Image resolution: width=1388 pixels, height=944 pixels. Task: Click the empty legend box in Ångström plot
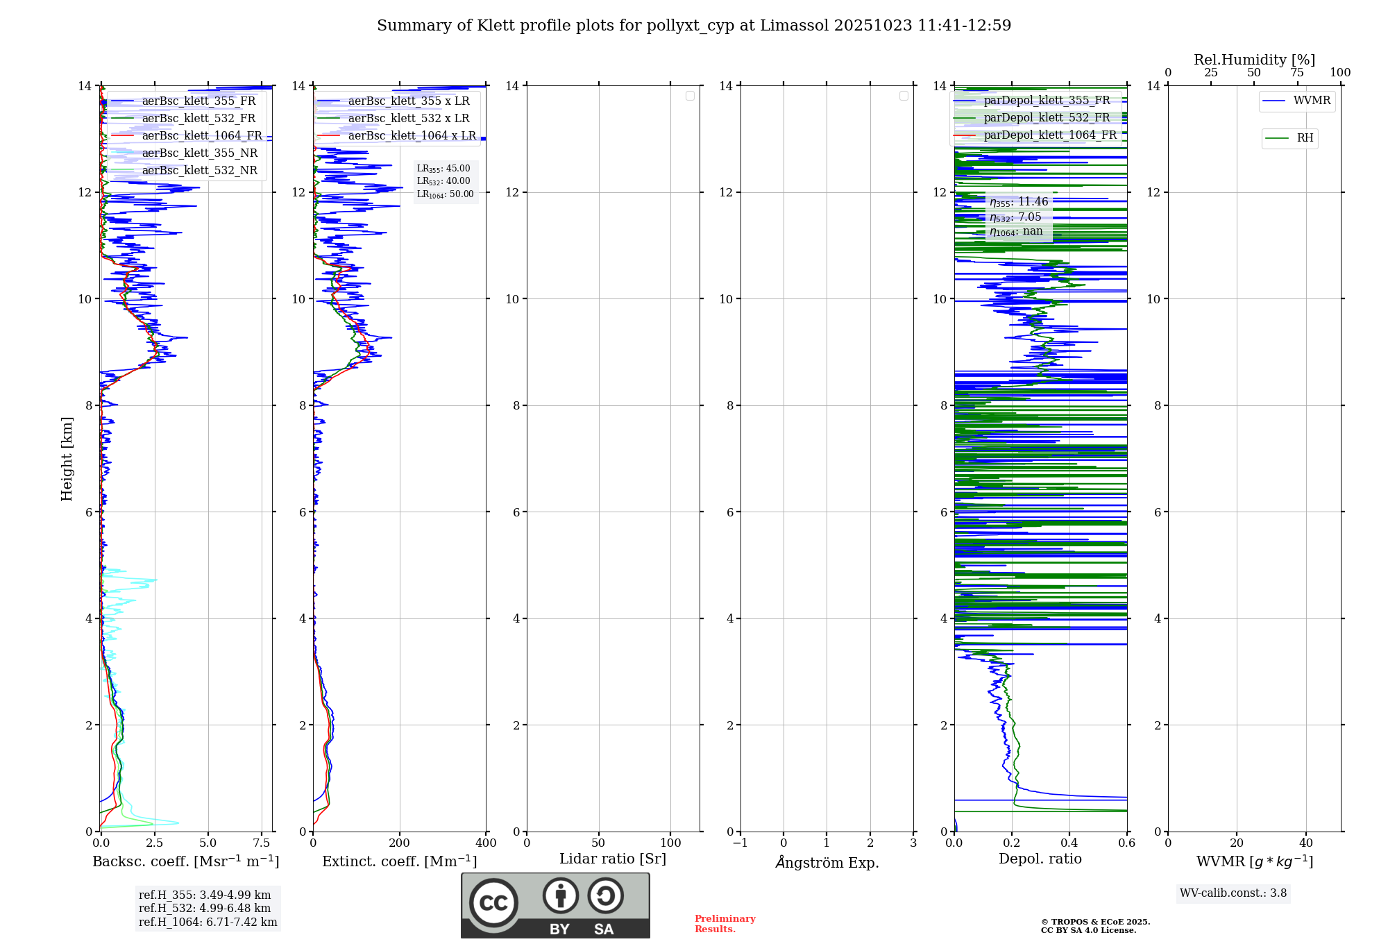point(904,96)
